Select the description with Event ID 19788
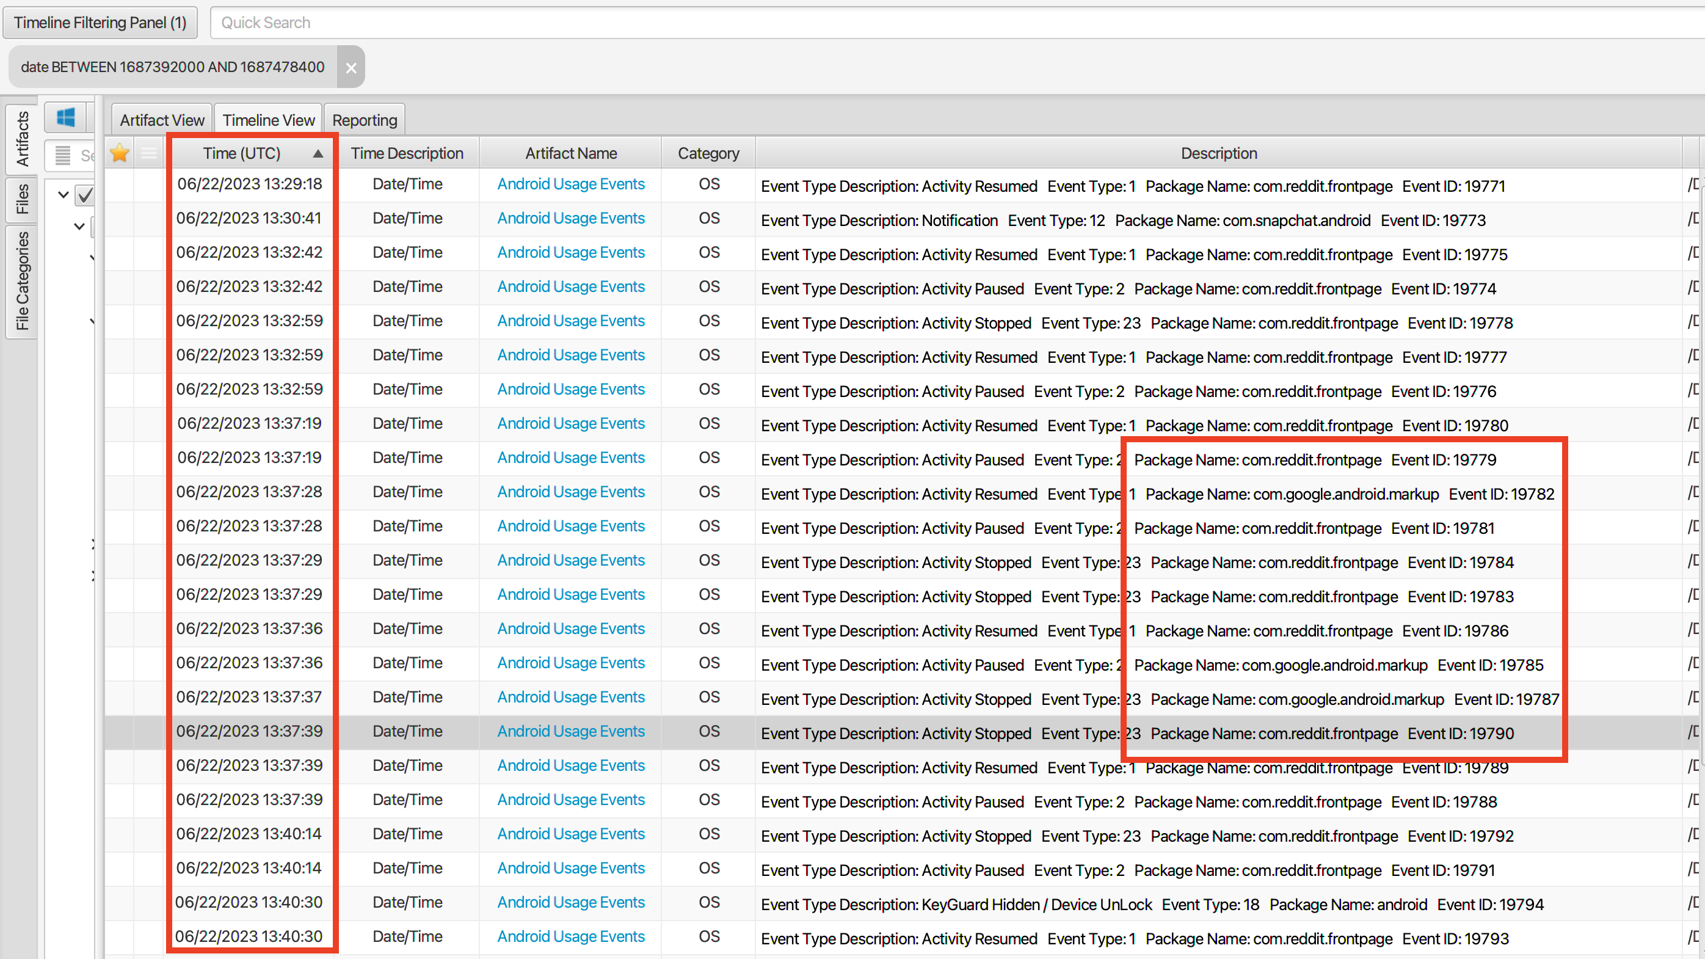The width and height of the screenshot is (1705, 959). point(1129,801)
